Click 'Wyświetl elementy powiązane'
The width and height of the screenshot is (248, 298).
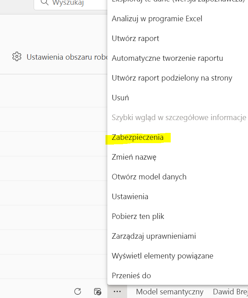[x=162, y=256]
